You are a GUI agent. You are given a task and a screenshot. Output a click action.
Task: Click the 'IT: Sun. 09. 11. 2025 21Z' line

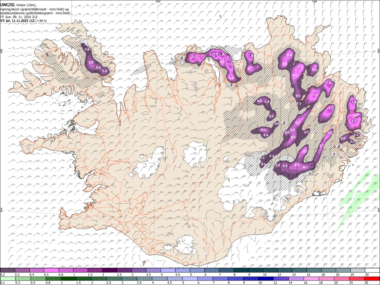point(19,17)
